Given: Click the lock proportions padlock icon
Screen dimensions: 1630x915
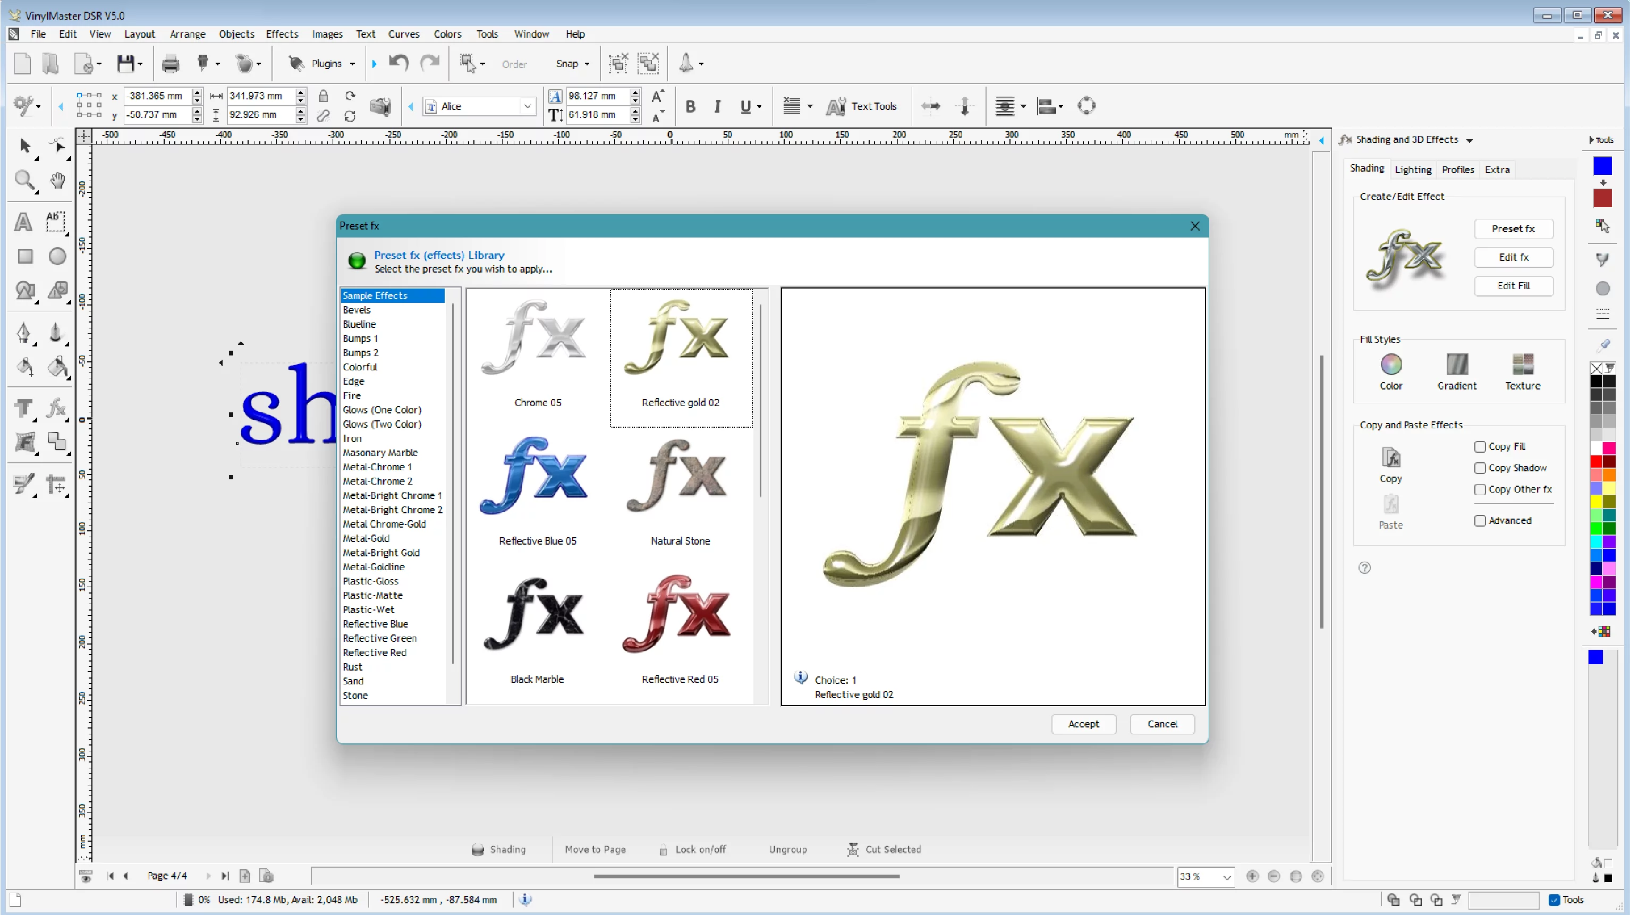Looking at the screenshot, I should pos(324,96).
